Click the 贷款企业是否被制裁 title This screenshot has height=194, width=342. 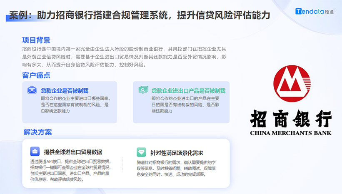(65, 91)
